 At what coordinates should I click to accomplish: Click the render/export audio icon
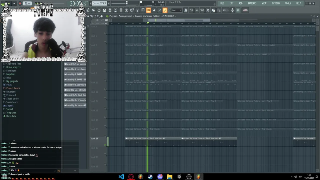[110, 10]
